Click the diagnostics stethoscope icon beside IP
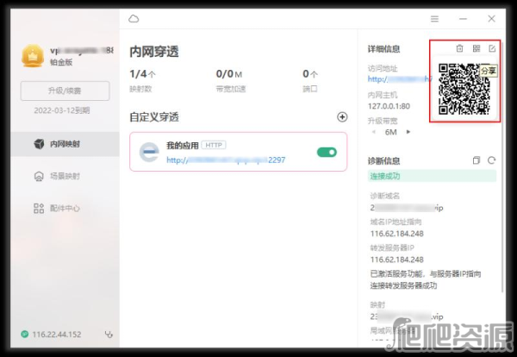 click(x=109, y=335)
